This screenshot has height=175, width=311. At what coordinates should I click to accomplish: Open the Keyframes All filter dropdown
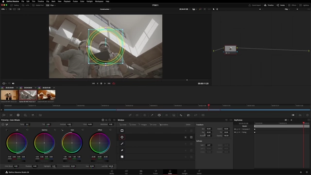[286, 120]
